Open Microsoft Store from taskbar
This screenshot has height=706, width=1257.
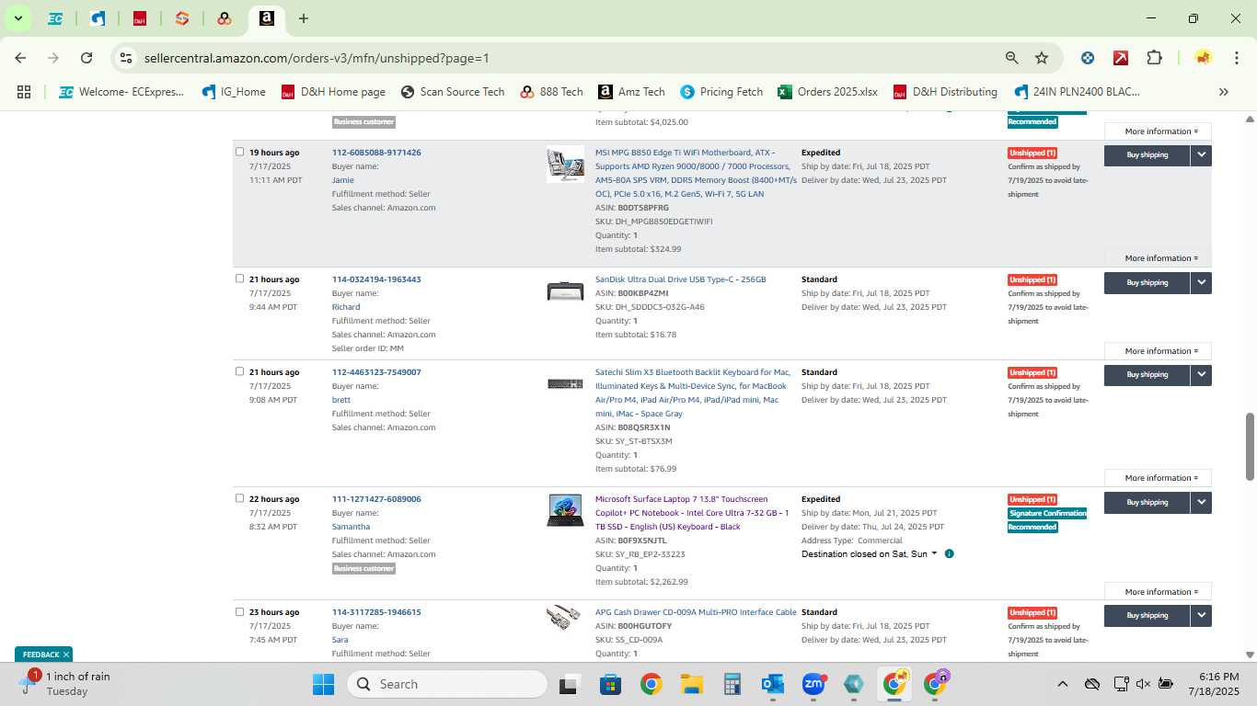point(610,684)
